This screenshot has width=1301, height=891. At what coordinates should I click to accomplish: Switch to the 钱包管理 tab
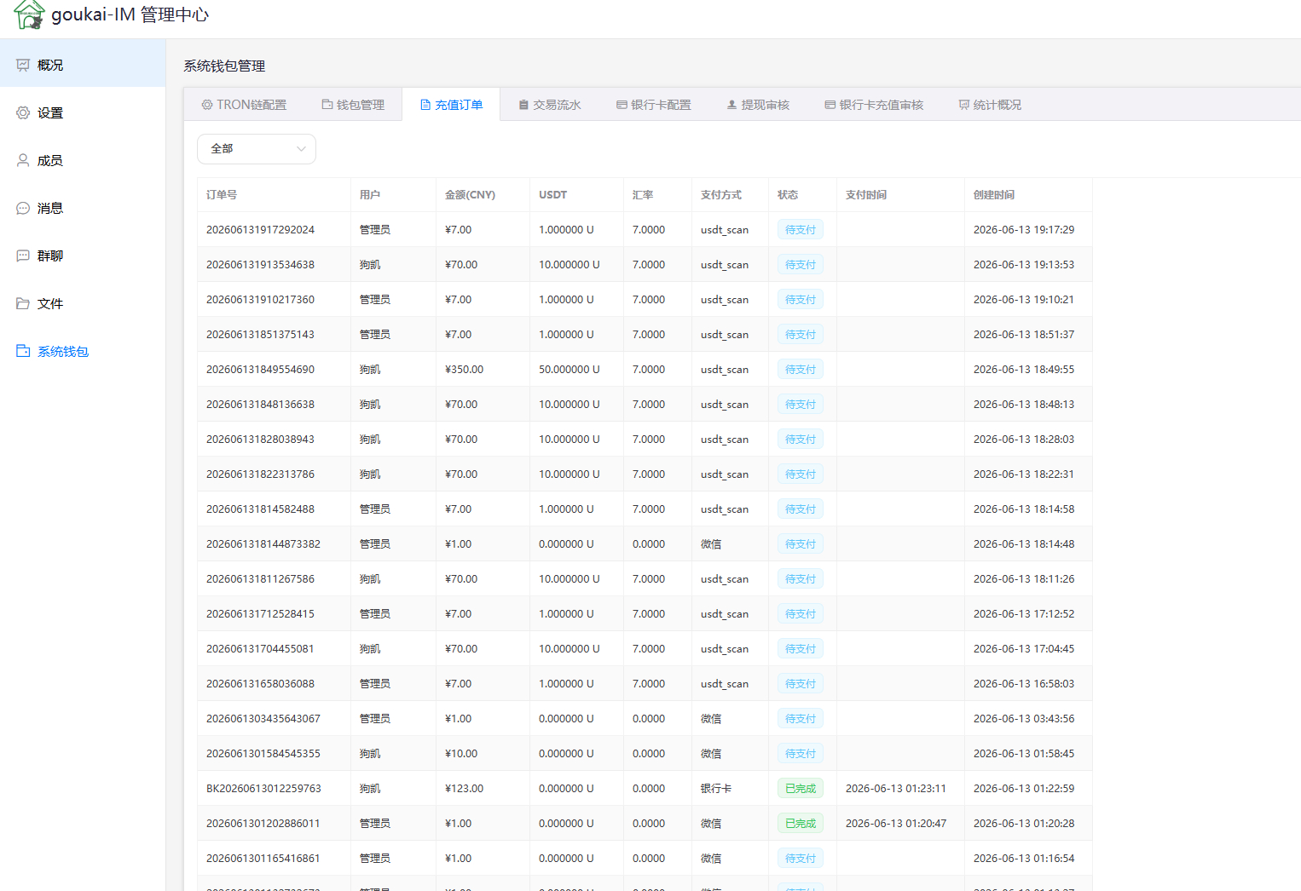click(353, 105)
